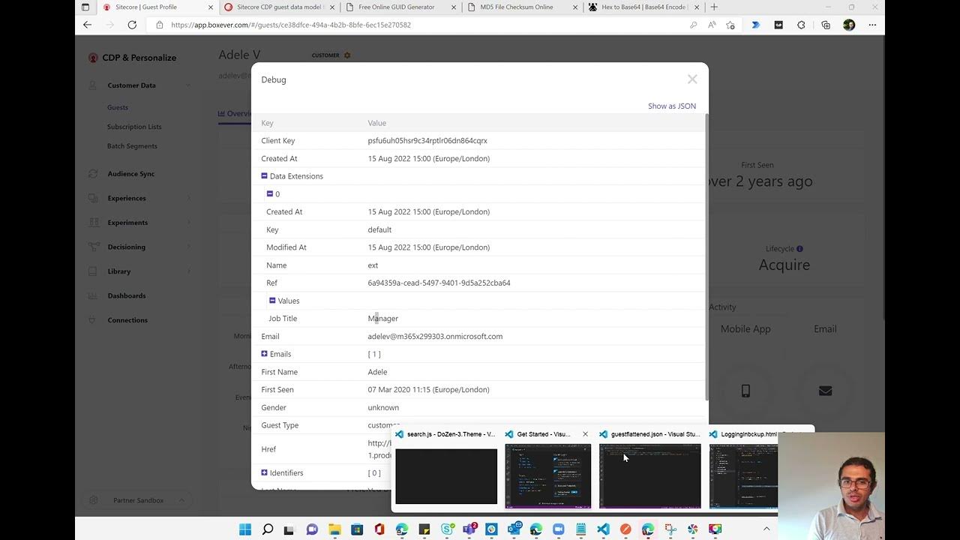Open File Explorer from the taskbar
Screen dimensions: 960x540
pyautogui.click(x=334, y=529)
